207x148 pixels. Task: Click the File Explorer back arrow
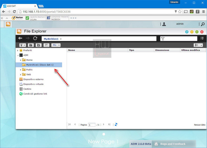point(20,38)
